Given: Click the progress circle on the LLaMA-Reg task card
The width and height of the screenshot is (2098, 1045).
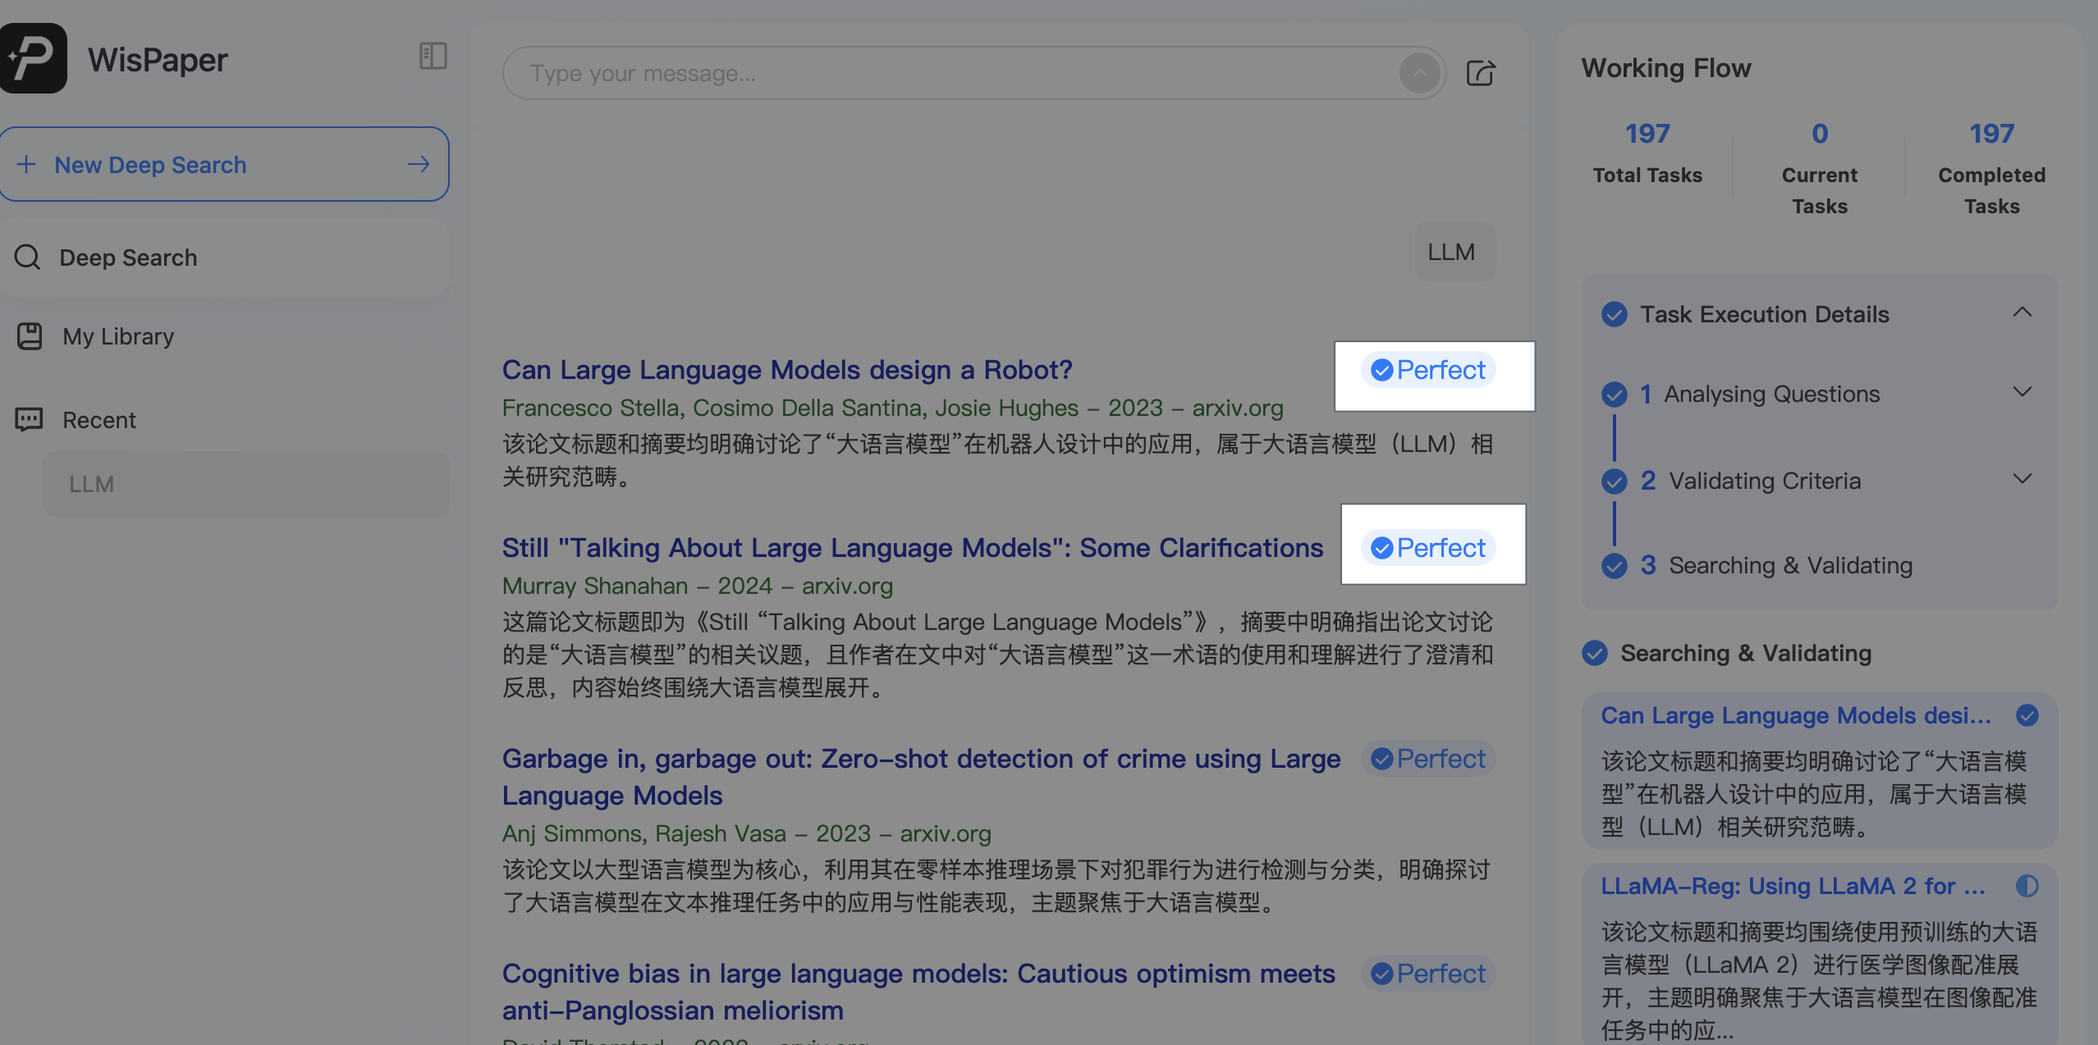Looking at the screenshot, I should [x=2026, y=886].
